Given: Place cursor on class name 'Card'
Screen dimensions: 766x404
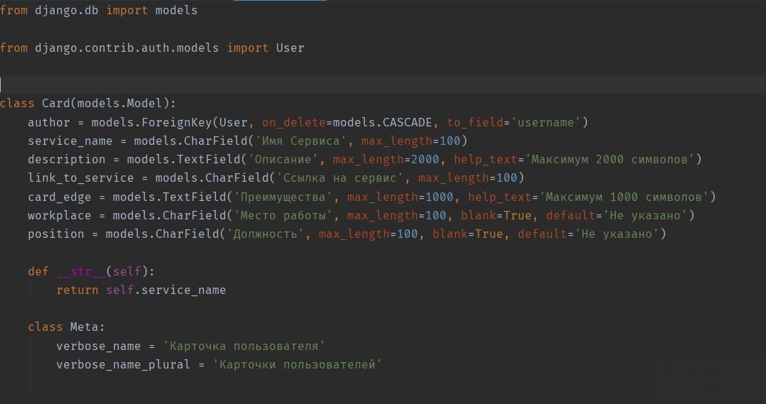Looking at the screenshot, I should (55, 104).
